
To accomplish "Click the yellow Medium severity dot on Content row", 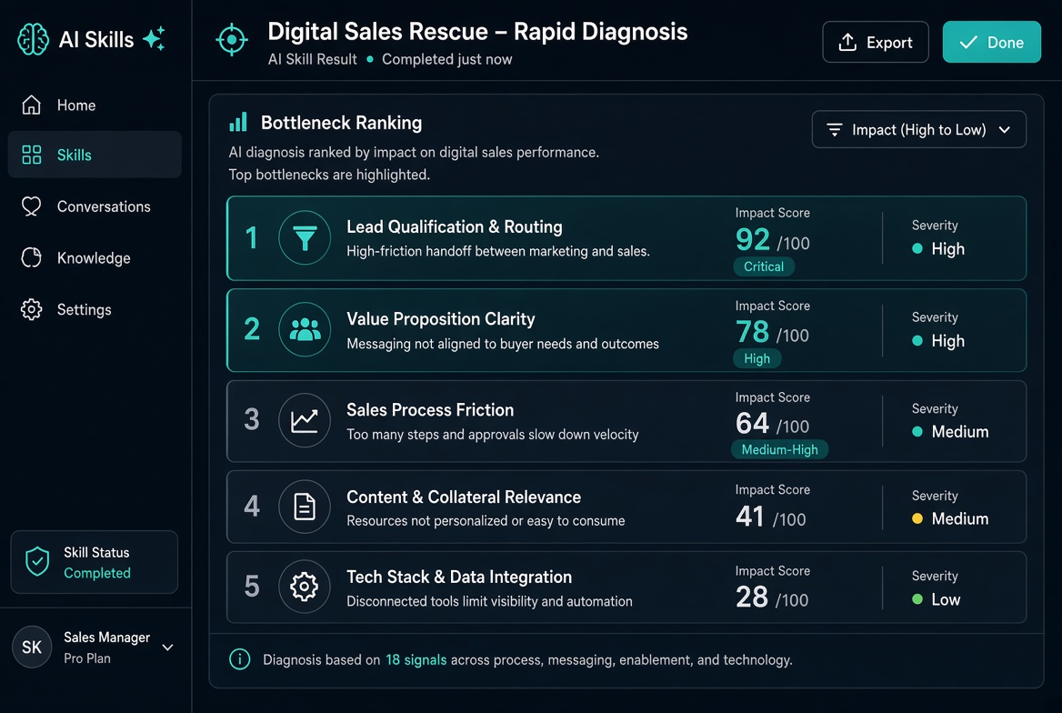I will pos(917,518).
